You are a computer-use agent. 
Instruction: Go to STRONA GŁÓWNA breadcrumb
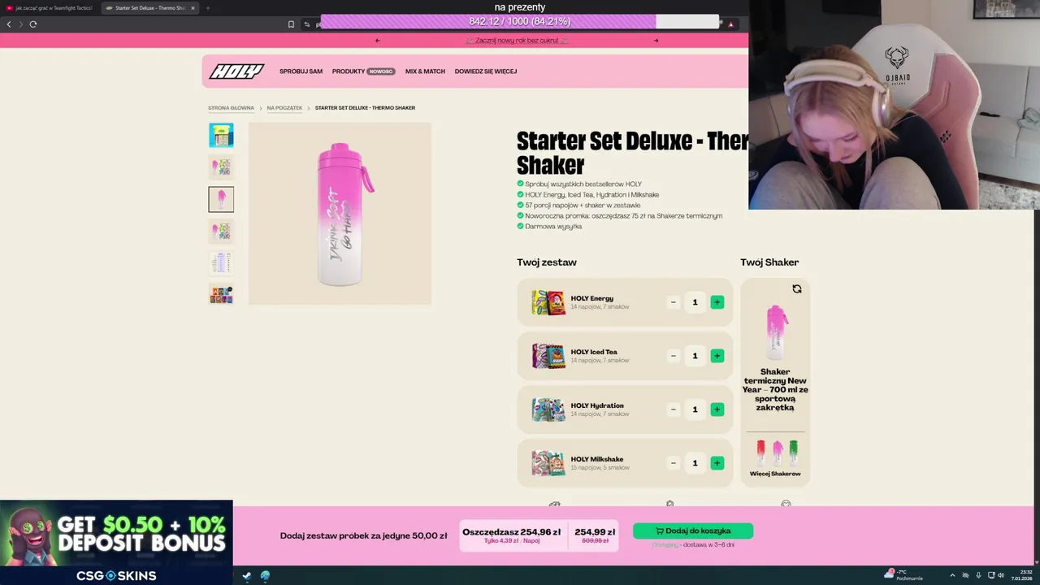click(231, 108)
